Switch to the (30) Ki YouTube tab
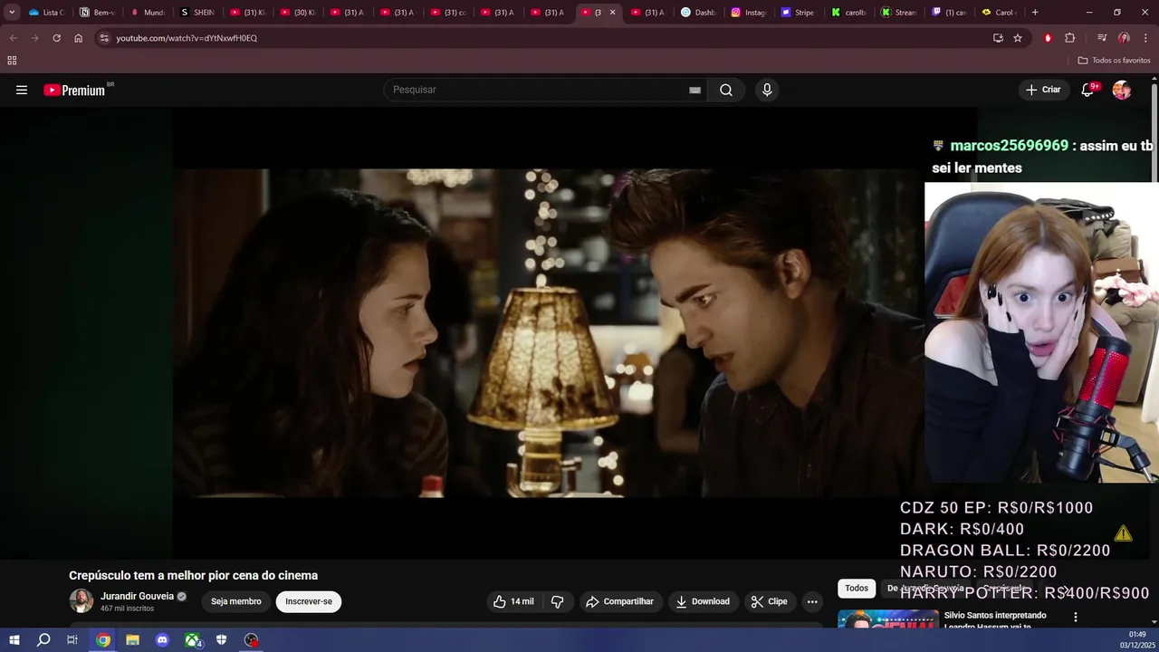The width and height of the screenshot is (1159, 652). [x=298, y=13]
